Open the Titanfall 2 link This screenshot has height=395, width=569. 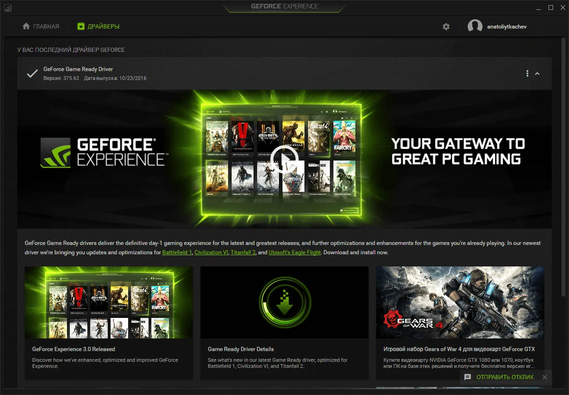point(242,252)
